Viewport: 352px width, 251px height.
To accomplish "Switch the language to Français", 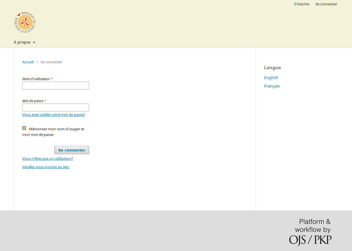I will 272,86.
